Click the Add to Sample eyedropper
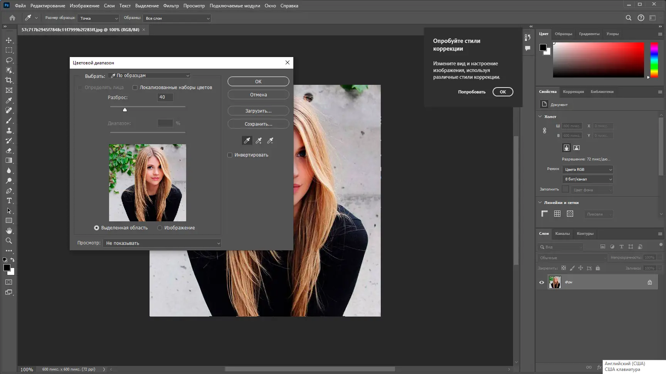This screenshot has height=374, width=666. coord(259,141)
